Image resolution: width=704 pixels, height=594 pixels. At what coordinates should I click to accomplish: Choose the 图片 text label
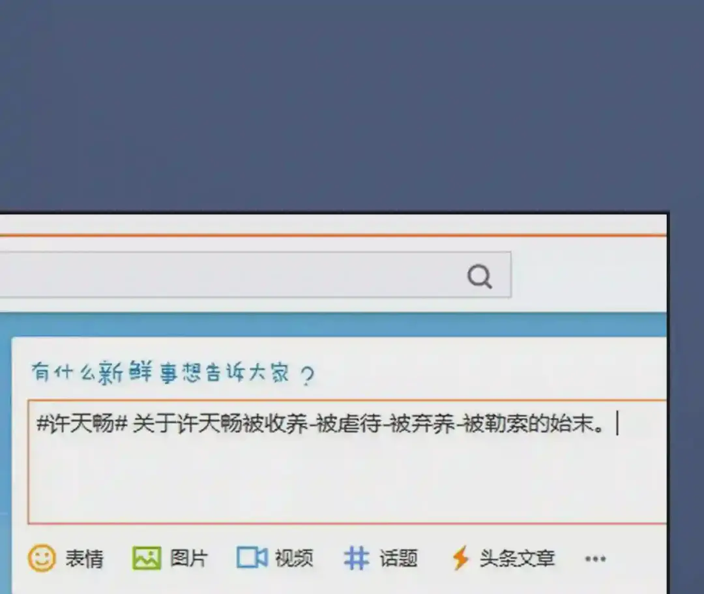tap(189, 559)
